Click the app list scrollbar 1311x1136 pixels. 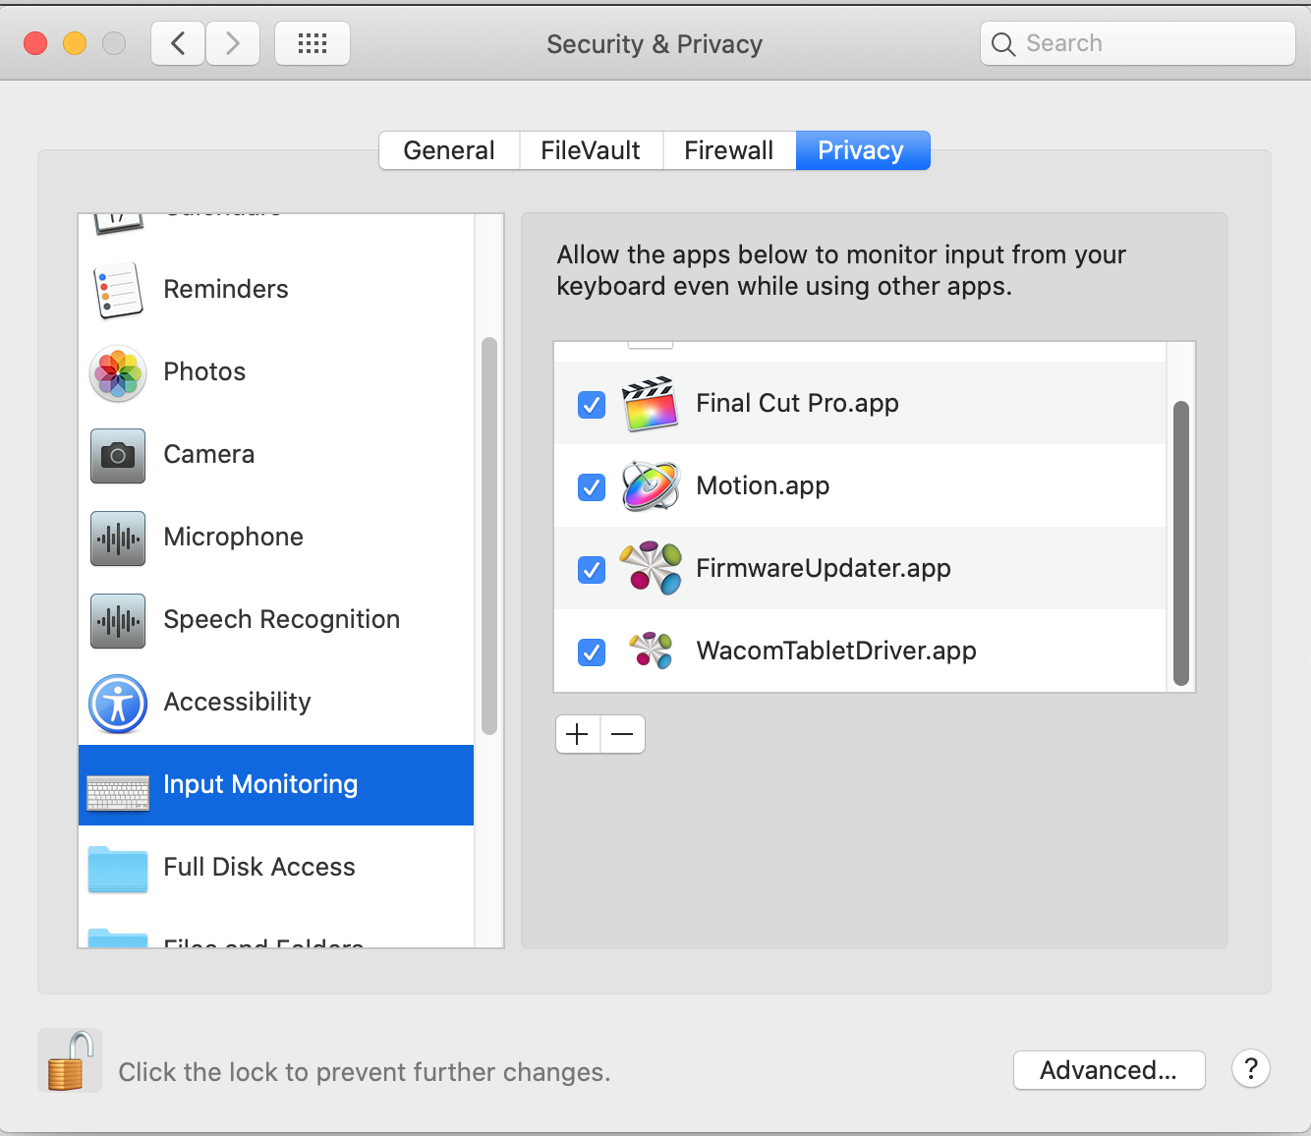(1181, 543)
